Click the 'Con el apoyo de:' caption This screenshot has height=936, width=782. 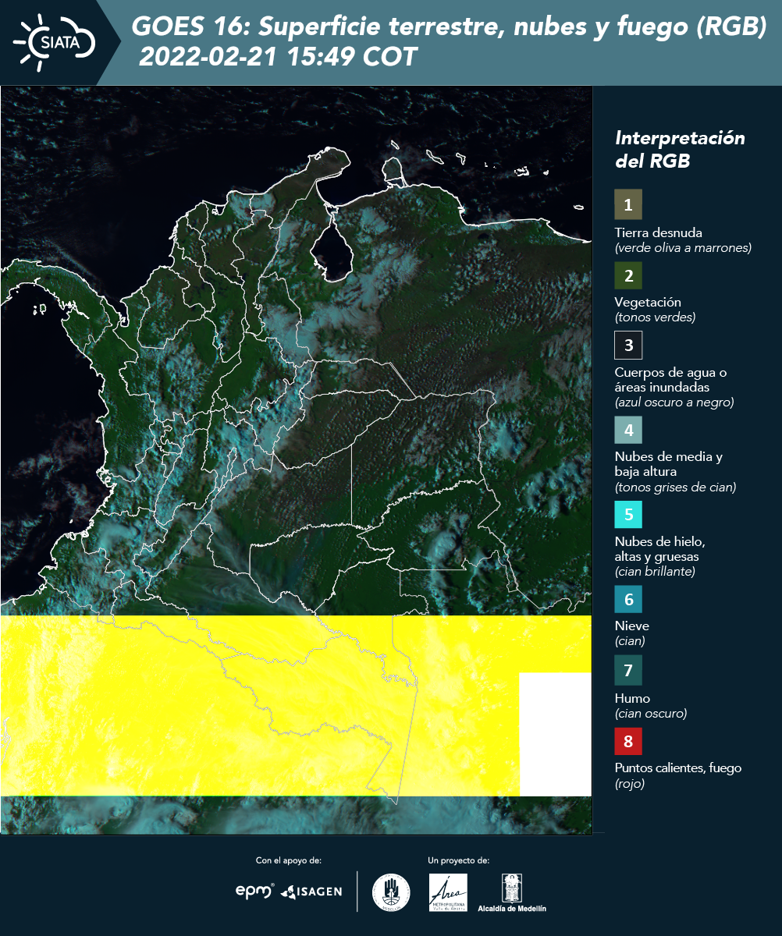pyautogui.click(x=289, y=860)
